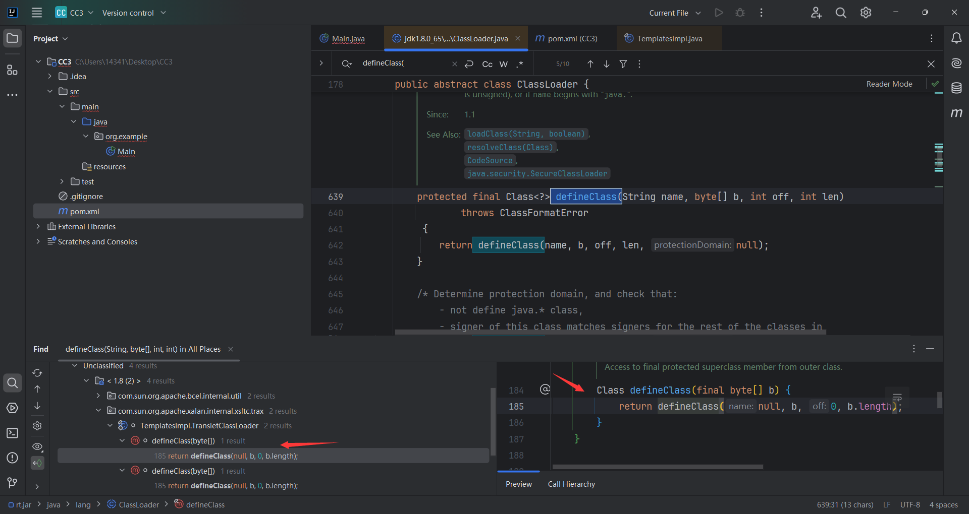
Task: Clear the defineClass( search text
Action: (454, 64)
